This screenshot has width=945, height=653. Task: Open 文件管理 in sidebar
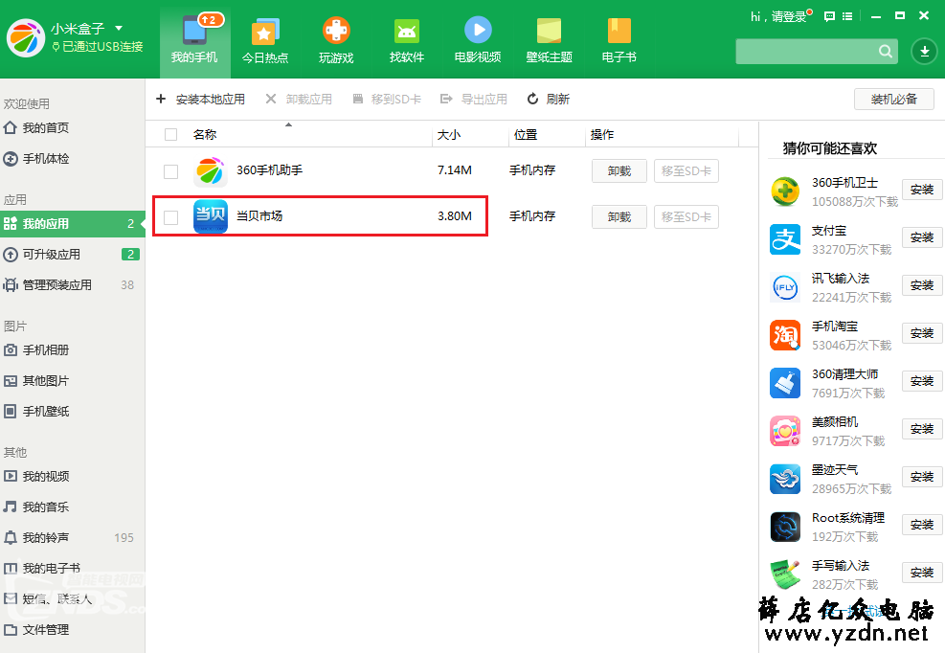[x=36, y=629]
